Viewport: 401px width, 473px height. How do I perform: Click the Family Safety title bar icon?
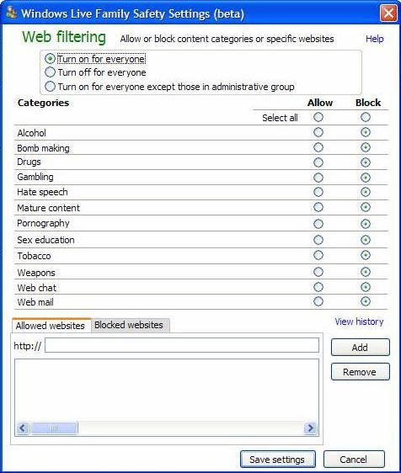coord(11,13)
